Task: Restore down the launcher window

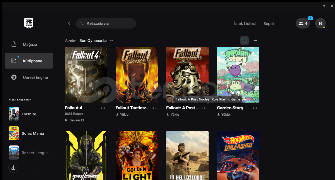Action: point(324,6)
